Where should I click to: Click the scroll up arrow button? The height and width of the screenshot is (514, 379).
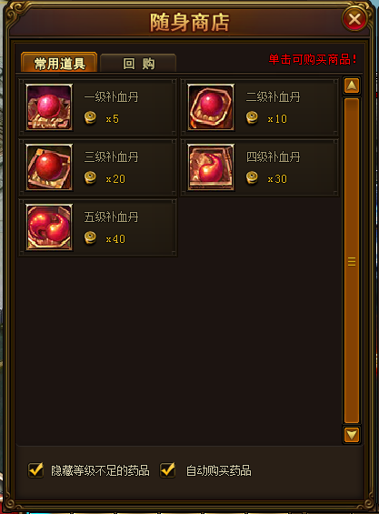click(352, 86)
